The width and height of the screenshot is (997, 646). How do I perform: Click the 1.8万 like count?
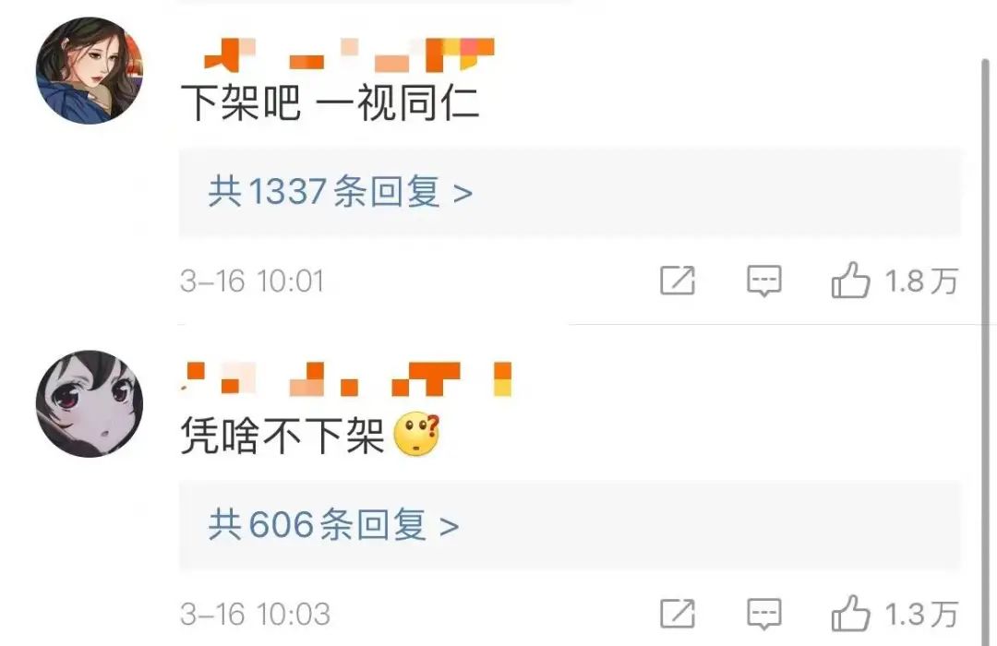pos(922,281)
